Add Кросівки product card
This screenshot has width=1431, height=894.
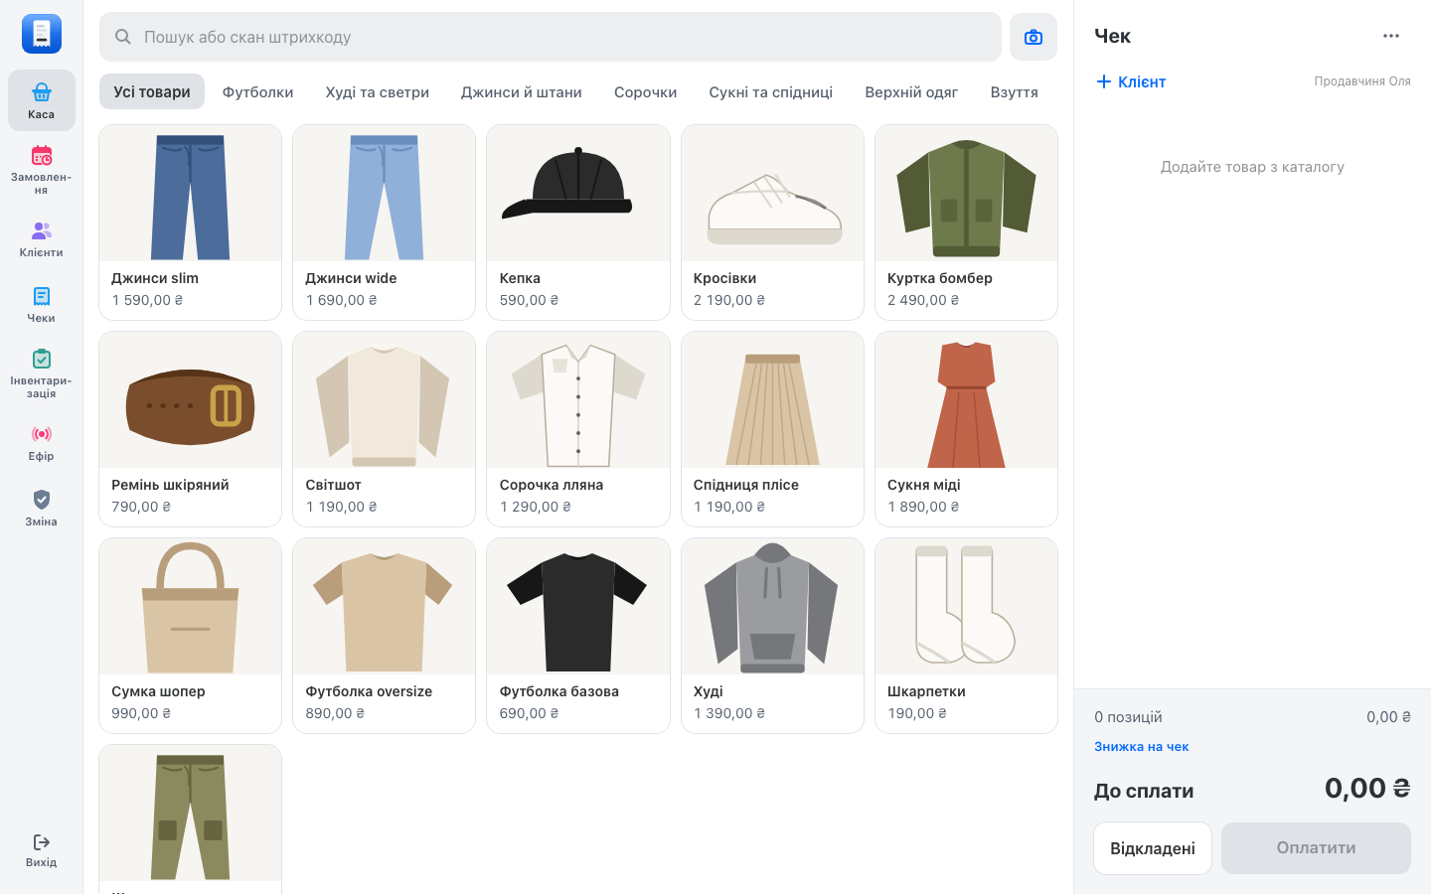772,223
